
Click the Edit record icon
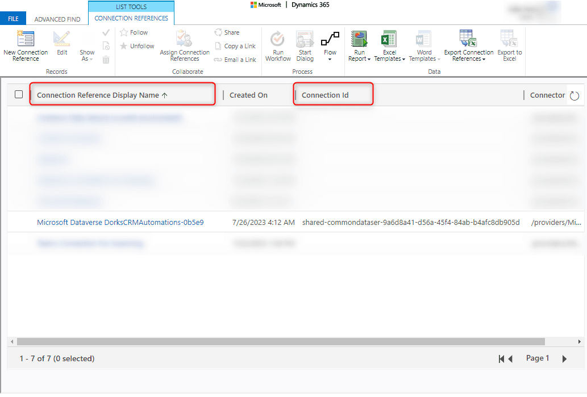62,39
